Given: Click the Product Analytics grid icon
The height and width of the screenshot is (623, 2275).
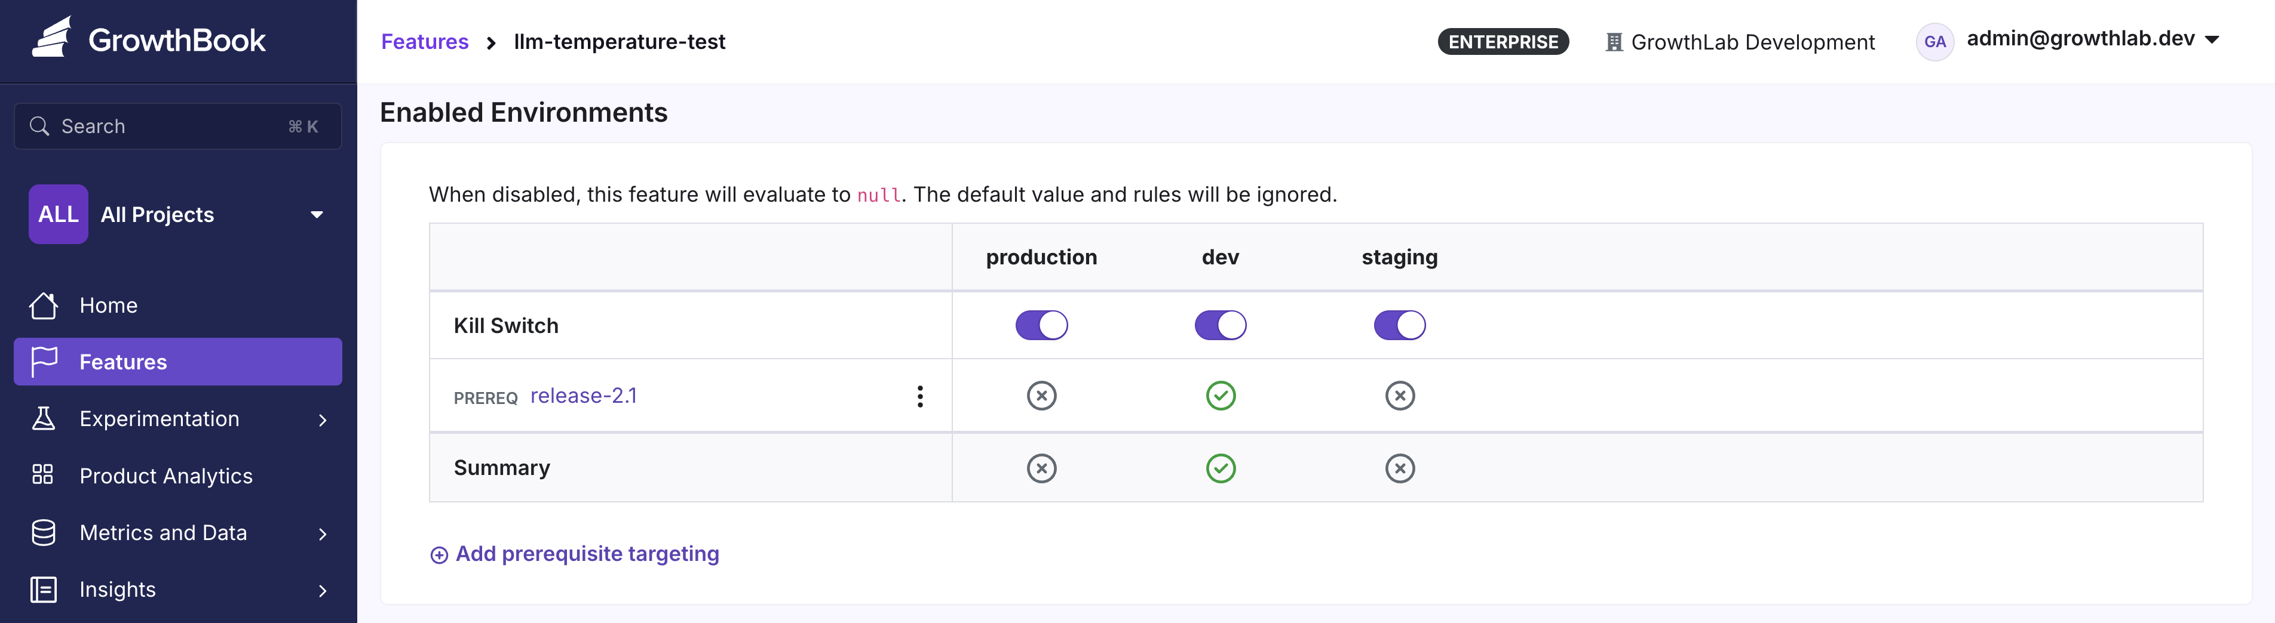Looking at the screenshot, I should (x=42, y=475).
